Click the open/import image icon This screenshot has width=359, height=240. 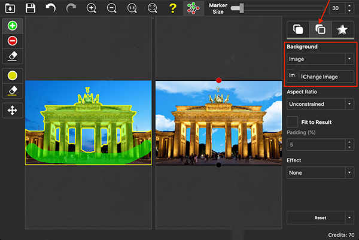click(10, 8)
